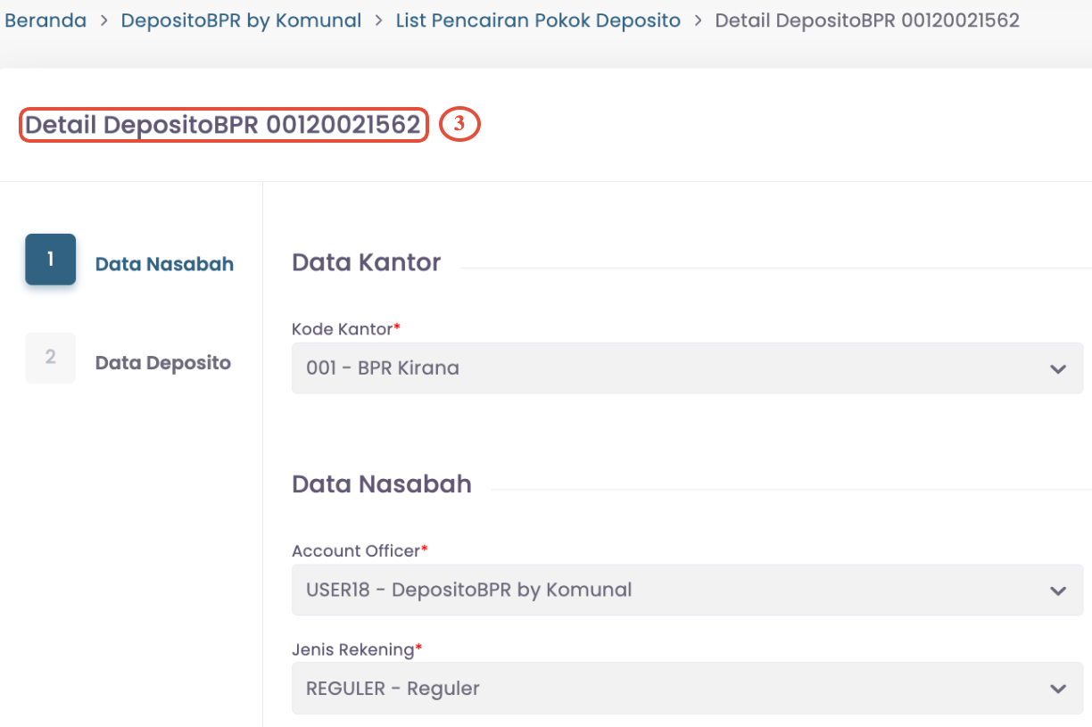Click the Data Nasabah section heading
Viewport: 1092px width, 727px height.
pos(382,484)
